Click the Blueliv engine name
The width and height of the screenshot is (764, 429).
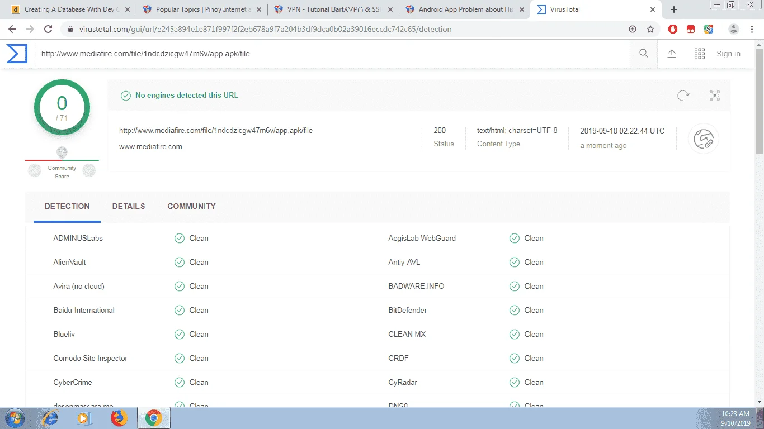(64, 335)
